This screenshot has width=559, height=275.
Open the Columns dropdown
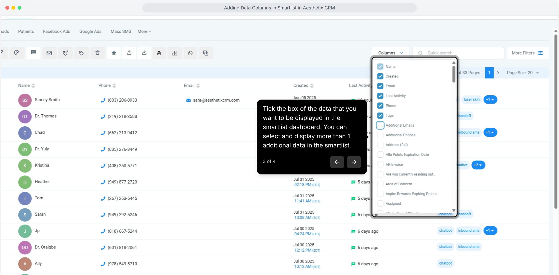tap(390, 53)
